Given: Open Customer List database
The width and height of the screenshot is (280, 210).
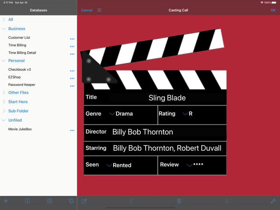Looking at the screenshot, I should [19, 38].
